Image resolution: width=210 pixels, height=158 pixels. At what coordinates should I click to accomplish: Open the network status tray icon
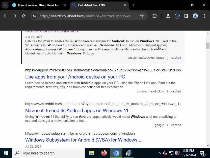(x=171, y=153)
